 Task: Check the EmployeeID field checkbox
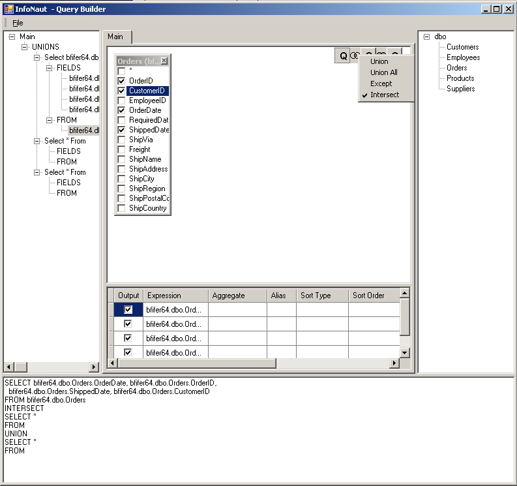pos(121,100)
